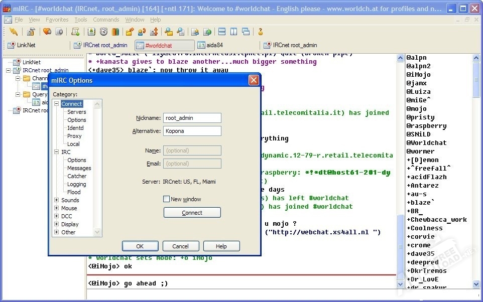Image resolution: width=483 pixels, height=302 pixels.
Task: Enable the New window checkbox
Action: [x=167, y=199]
